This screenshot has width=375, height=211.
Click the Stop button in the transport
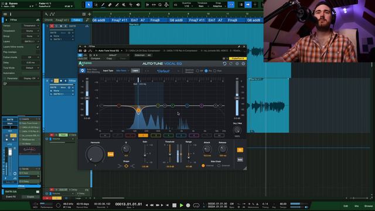coord(175,205)
